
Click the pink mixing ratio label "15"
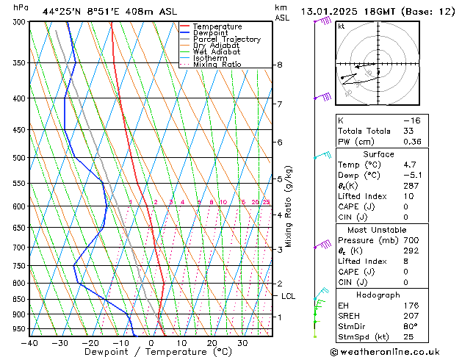click(x=242, y=202)
